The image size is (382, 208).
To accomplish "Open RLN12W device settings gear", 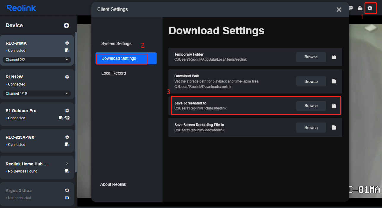I will 67,77.
